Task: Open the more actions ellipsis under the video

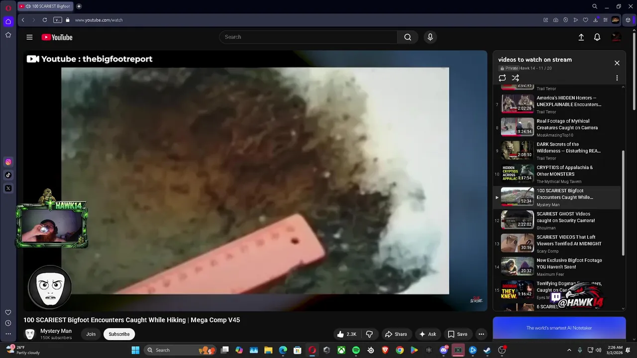Action: (481, 334)
